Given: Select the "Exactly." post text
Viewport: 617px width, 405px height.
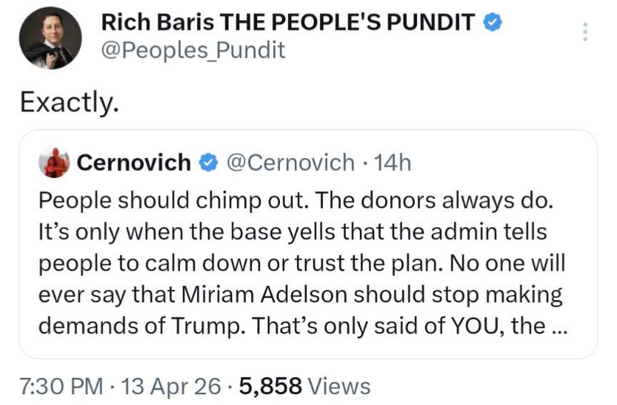Looking at the screenshot, I should (69, 102).
